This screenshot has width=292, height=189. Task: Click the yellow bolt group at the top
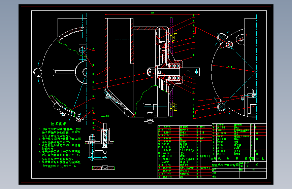(173, 37)
